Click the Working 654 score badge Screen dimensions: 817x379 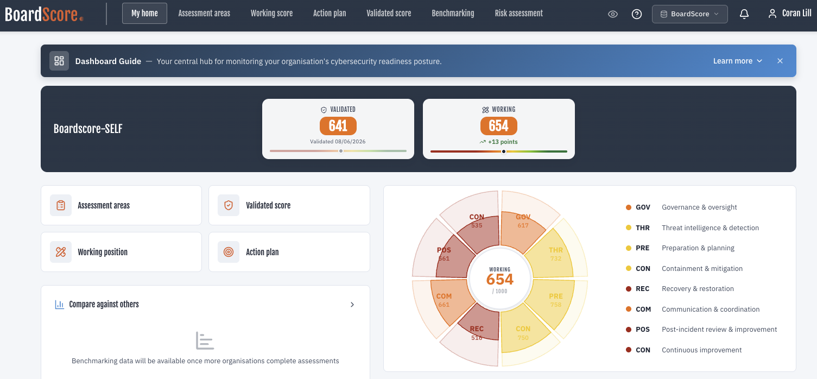point(499,126)
